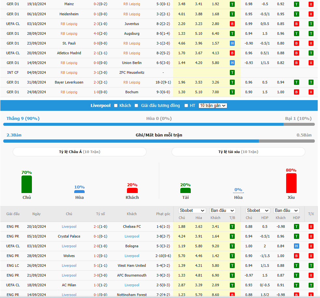
Task: Click green T icon in ZFC Meuselwitz row
Action: pos(232,72)
